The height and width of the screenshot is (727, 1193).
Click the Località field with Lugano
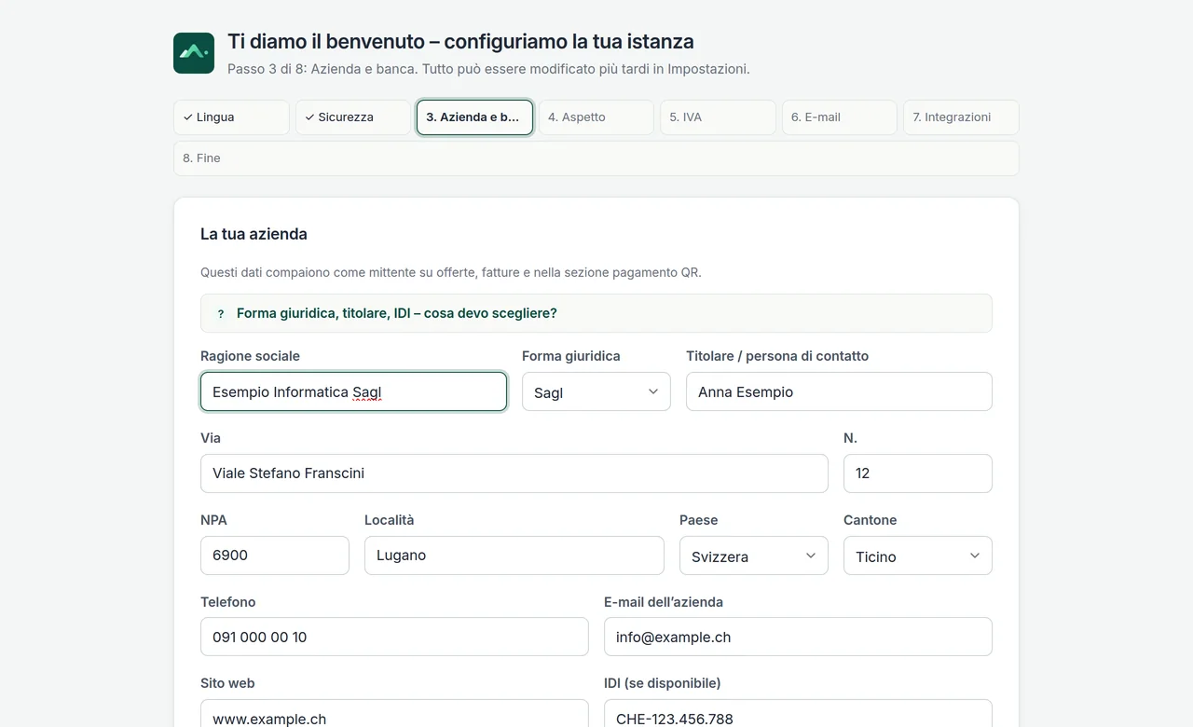(514, 556)
